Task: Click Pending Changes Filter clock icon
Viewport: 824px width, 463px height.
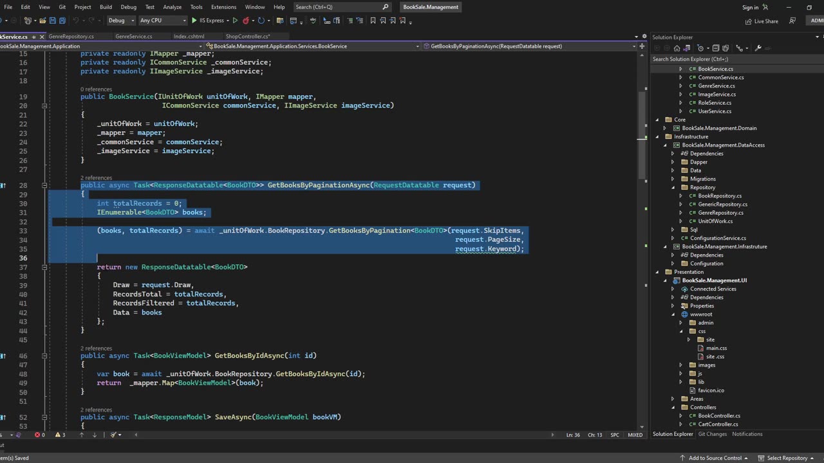Action: pos(700,48)
